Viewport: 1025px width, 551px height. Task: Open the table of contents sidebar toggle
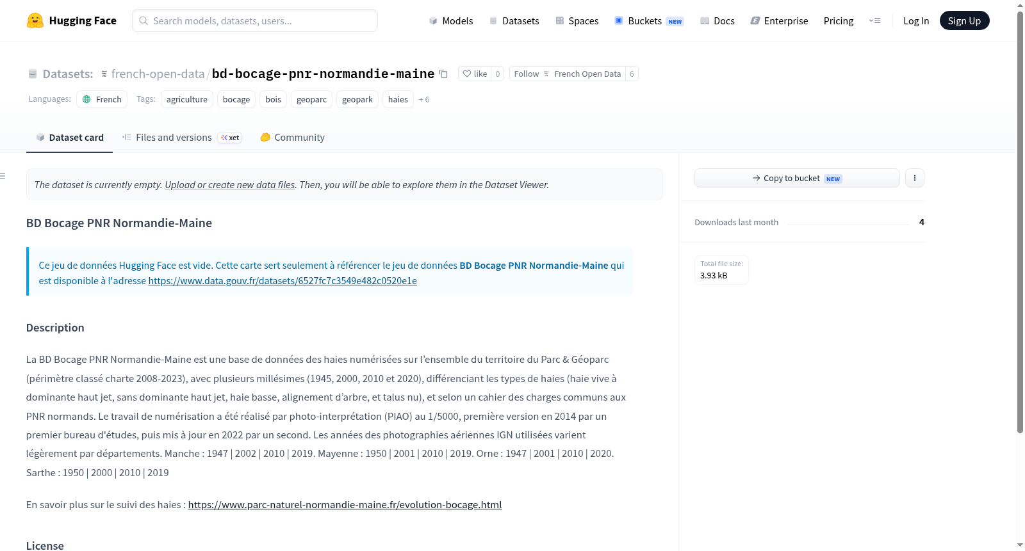click(3, 176)
